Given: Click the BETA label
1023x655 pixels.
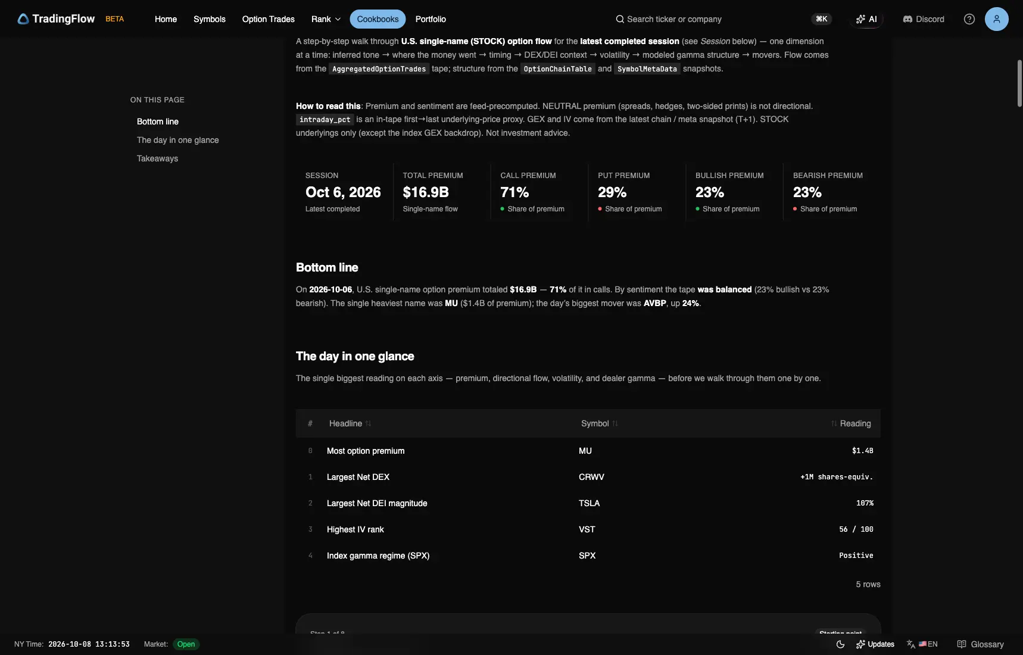Looking at the screenshot, I should point(115,19).
